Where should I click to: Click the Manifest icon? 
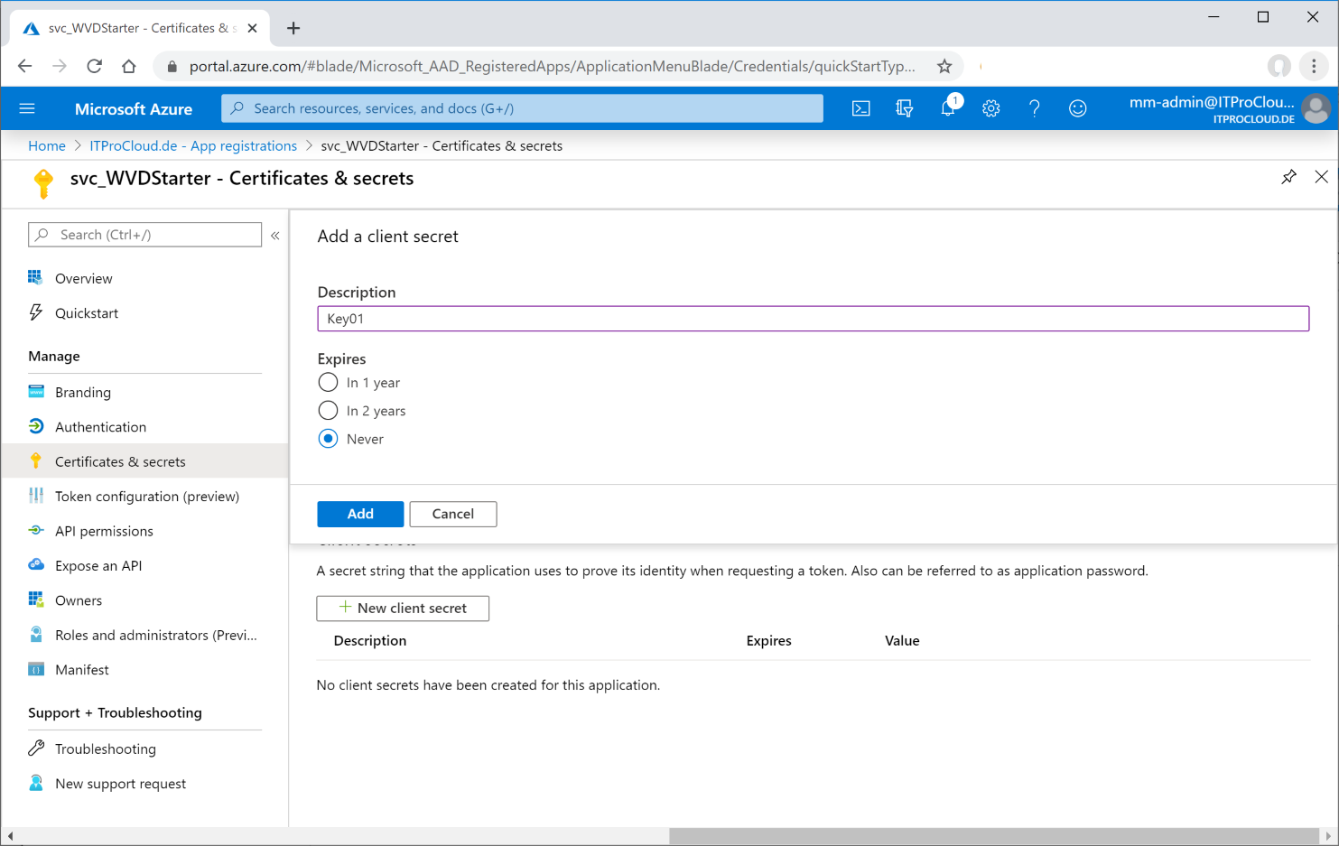(36, 669)
